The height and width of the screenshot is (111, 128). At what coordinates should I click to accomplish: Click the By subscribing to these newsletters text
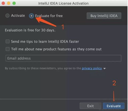[43, 68]
